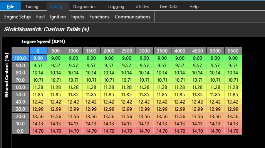Viewport: 265px width, 148px height.
Task: Select the 50.0 ethanol content row header
Action: tap(20, 95)
